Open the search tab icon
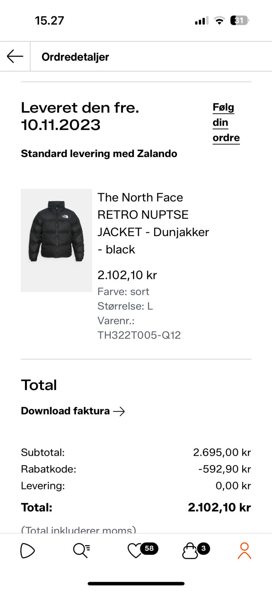The height and width of the screenshot is (591, 272). (x=81, y=551)
